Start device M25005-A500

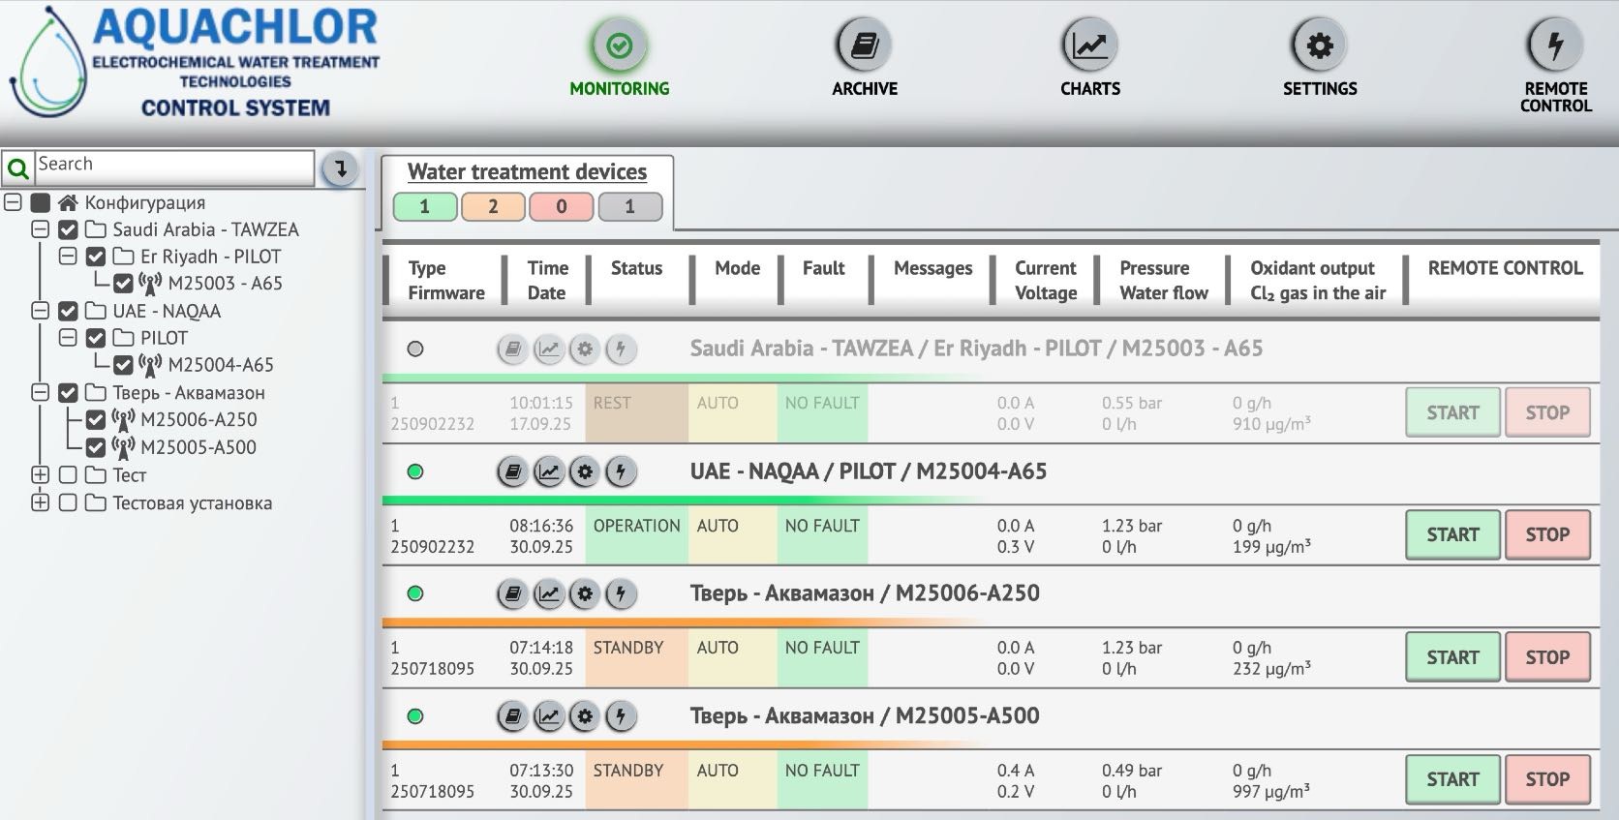[x=1452, y=780]
